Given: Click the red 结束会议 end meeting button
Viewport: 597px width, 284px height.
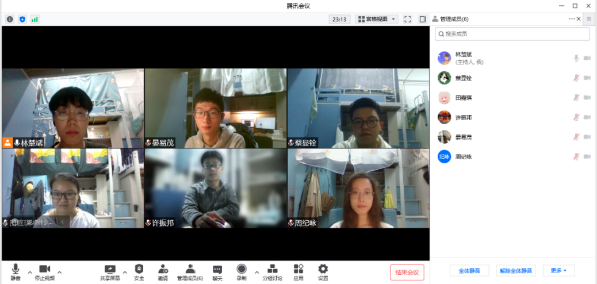Looking at the screenshot, I should click(407, 272).
